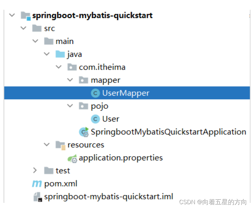Click the .iml module file icon
The image size is (251, 208).
38,197
